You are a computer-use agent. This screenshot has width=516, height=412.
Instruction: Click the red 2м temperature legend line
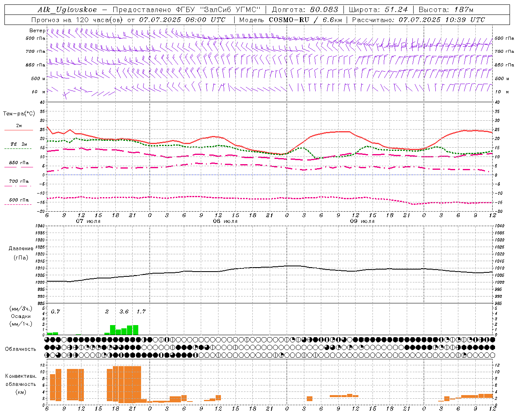[19, 130]
